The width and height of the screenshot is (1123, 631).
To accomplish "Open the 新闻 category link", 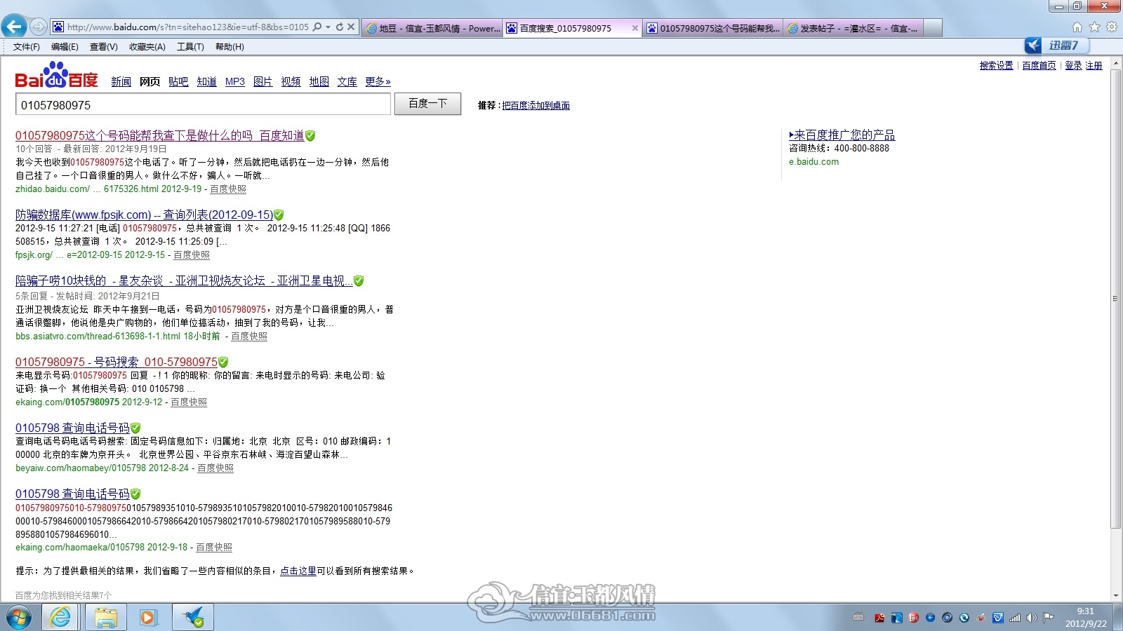I will [x=121, y=81].
